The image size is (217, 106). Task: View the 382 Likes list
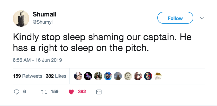click(56, 76)
